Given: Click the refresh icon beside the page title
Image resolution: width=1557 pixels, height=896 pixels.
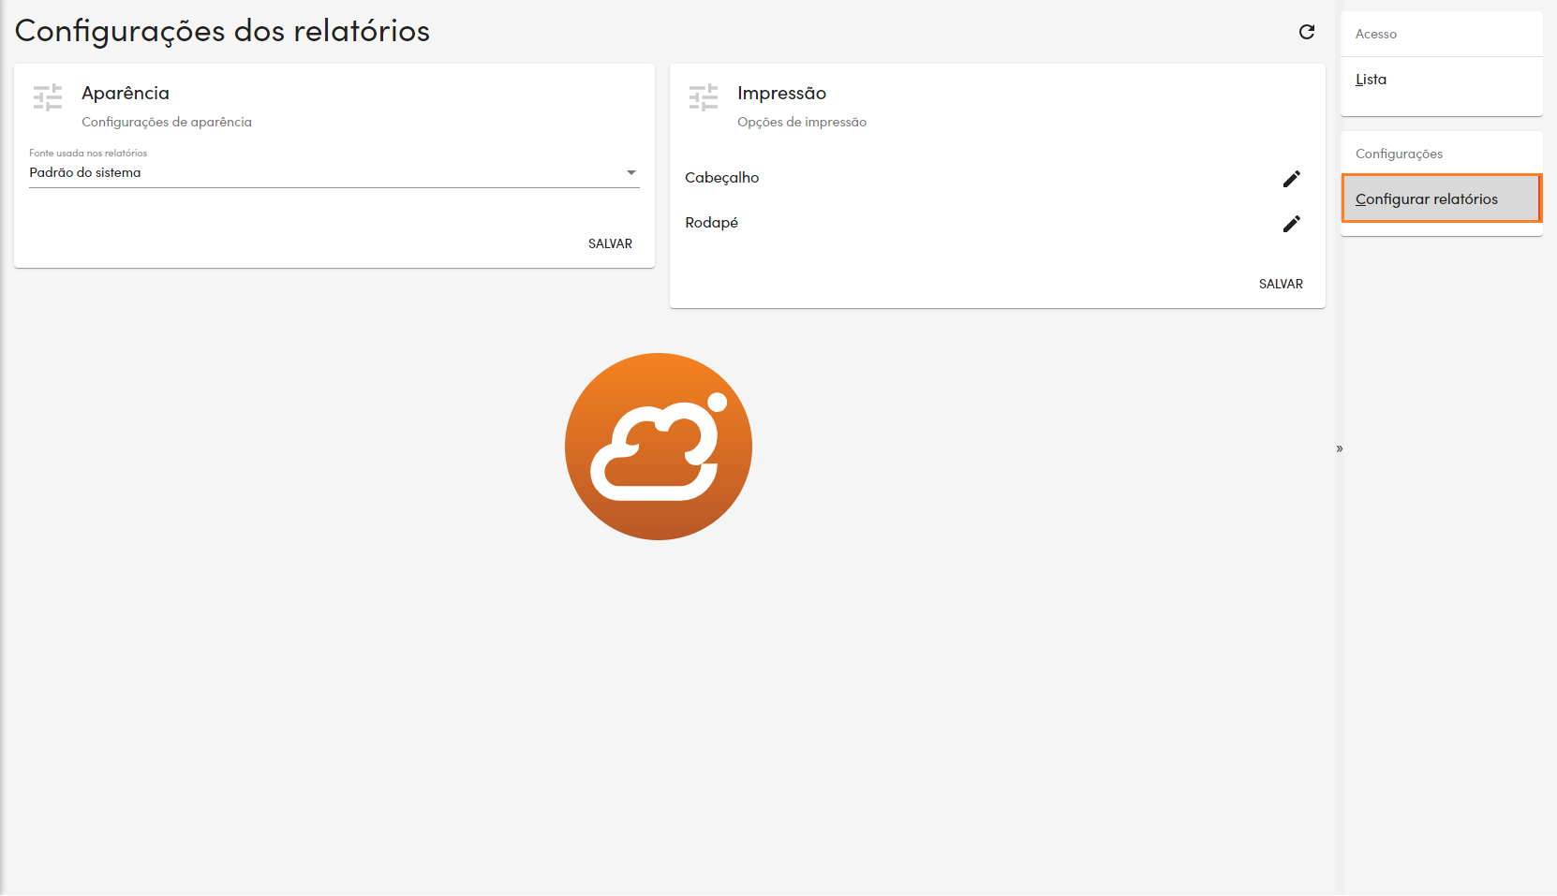Looking at the screenshot, I should (x=1307, y=32).
